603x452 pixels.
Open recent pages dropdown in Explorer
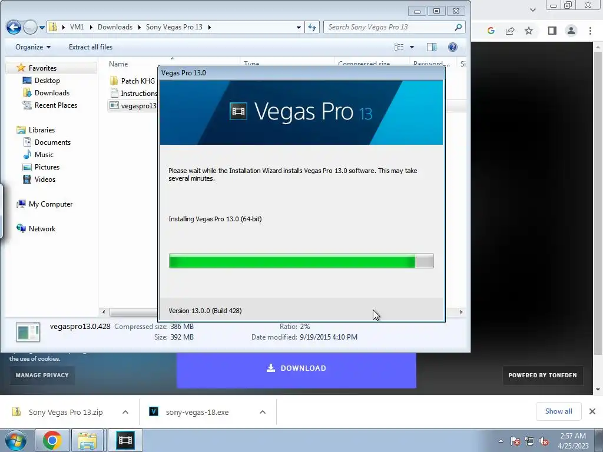42,27
